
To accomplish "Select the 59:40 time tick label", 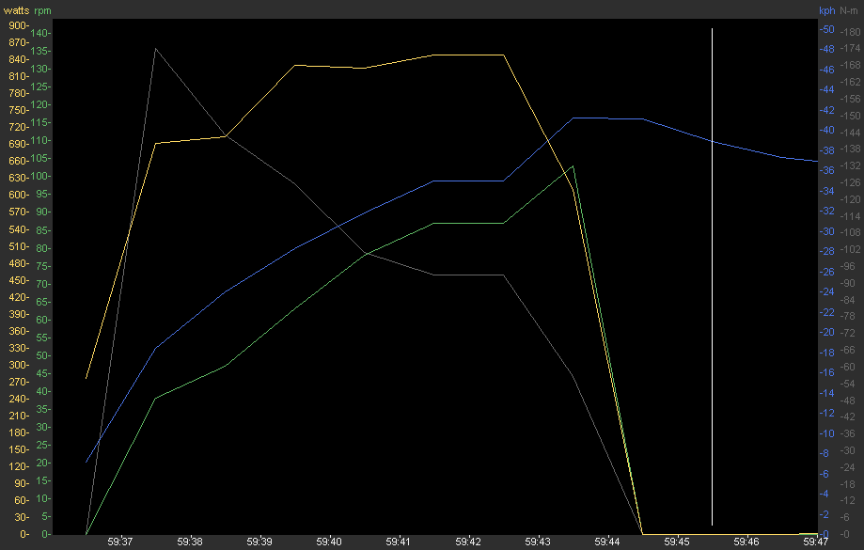I will point(329,542).
